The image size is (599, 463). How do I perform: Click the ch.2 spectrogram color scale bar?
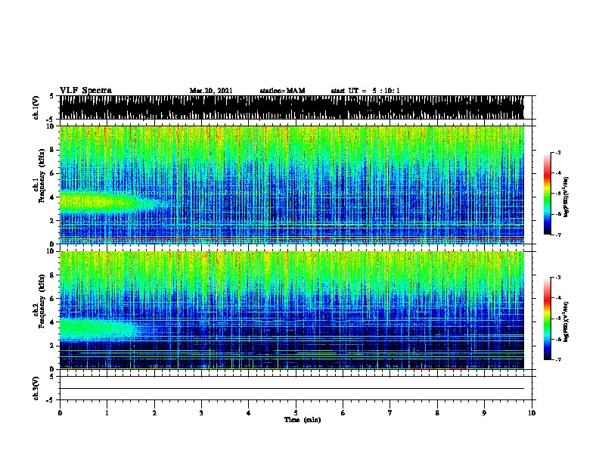click(x=548, y=319)
